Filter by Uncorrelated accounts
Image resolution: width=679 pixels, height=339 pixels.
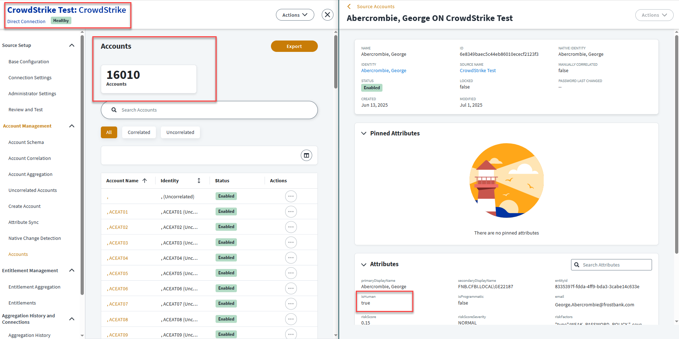pos(180,132)
